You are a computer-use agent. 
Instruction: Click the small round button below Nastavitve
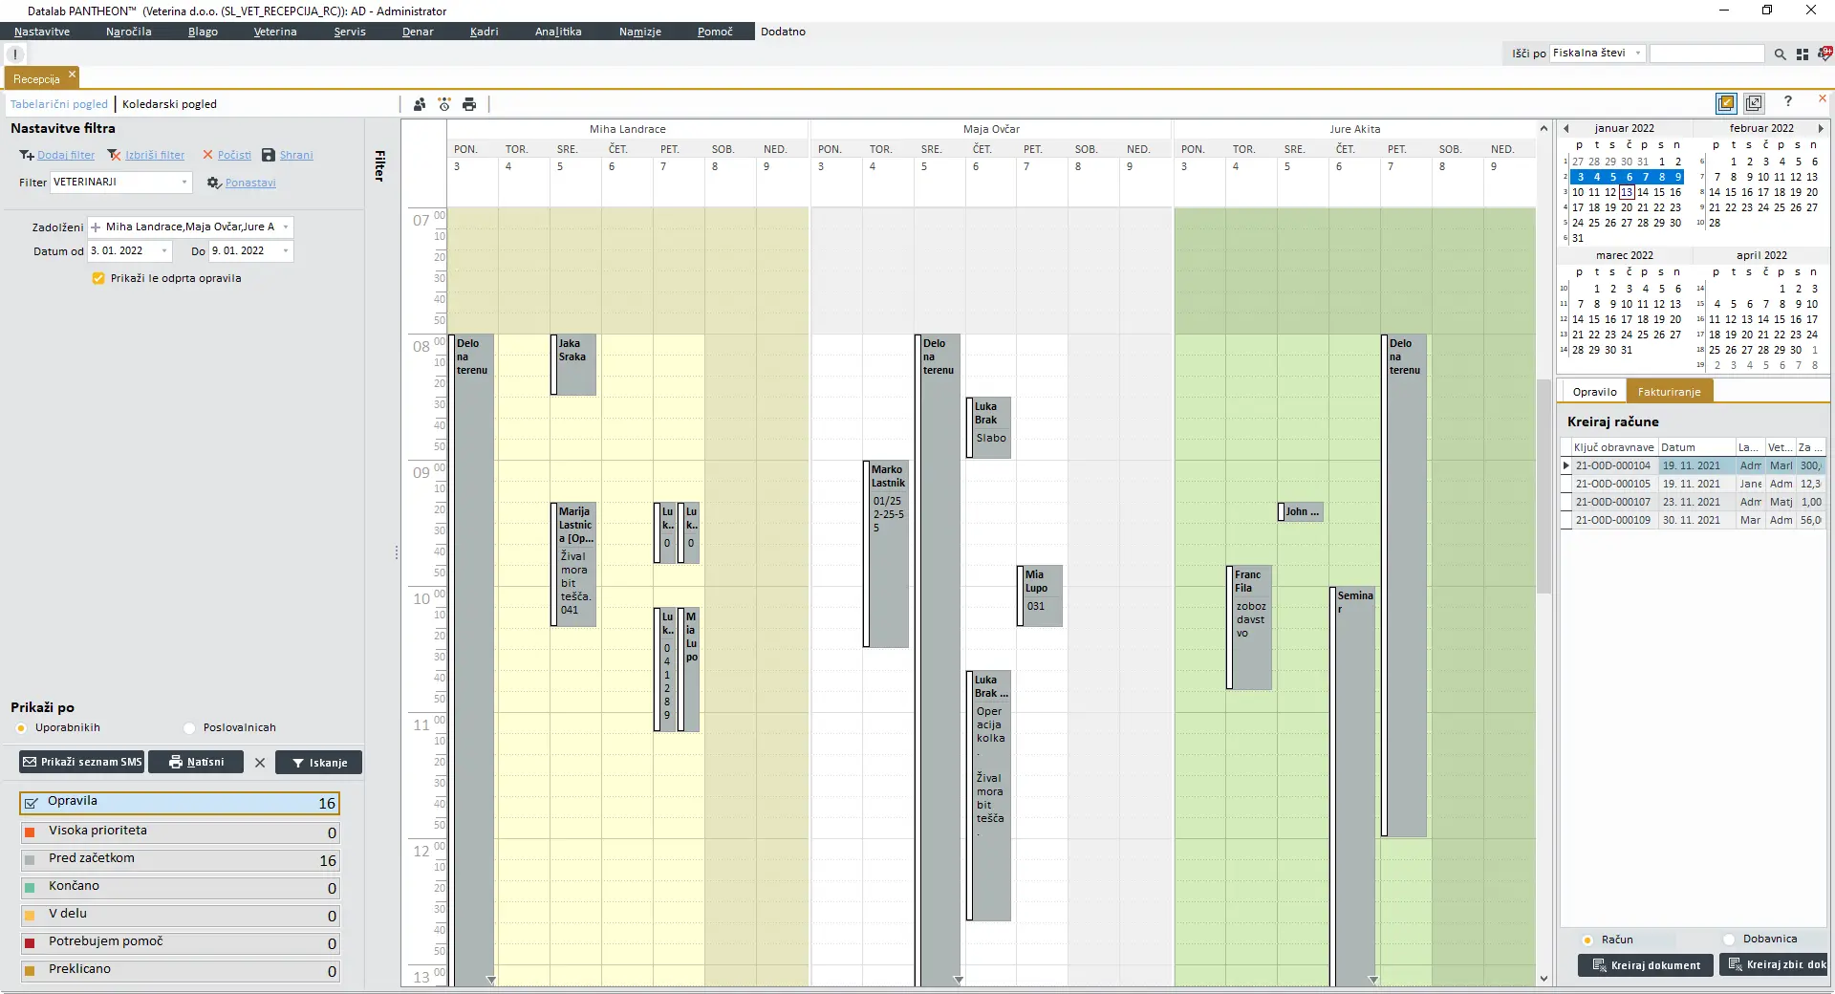coord(16,54)
